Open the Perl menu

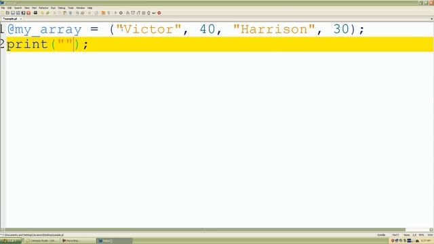coord(34,8)
